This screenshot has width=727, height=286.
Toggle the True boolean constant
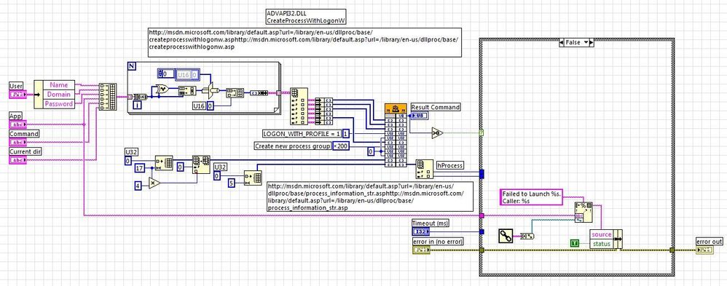point(575,243)
